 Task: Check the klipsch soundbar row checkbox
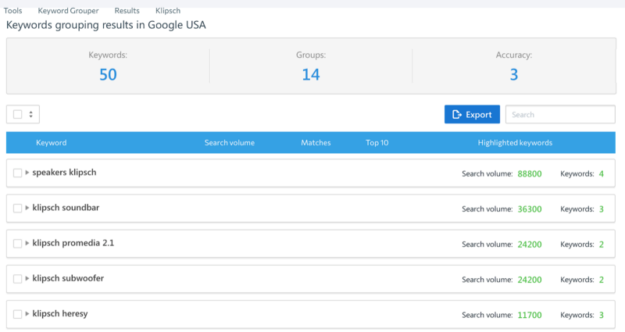tap(17, 208)
